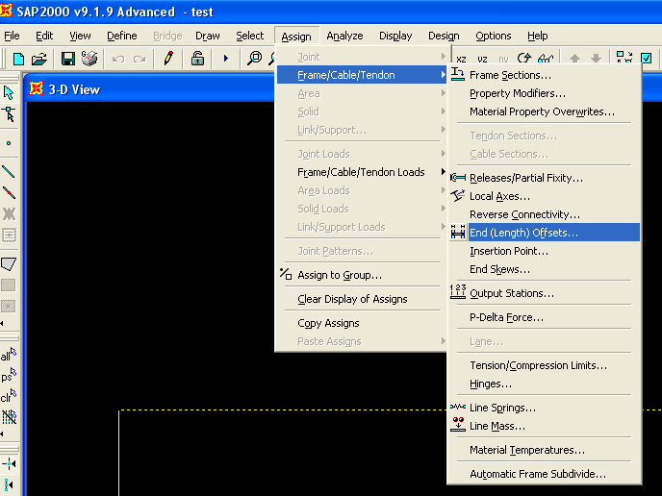Choose Reverse Connectivity...
The height and width of the screenshot is (496, 662).
(x=545, y=214)
